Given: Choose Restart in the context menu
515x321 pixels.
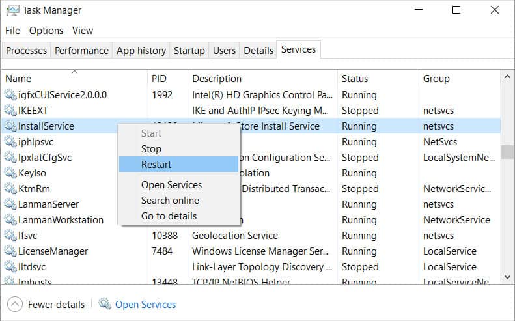Looking at the screenshot, I should [x=178, y=165].
